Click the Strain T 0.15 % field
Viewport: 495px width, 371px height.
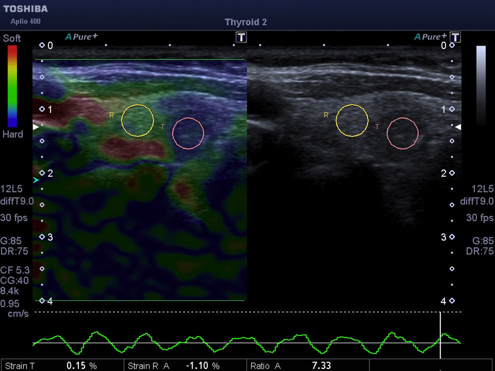(x=62, y=366)
